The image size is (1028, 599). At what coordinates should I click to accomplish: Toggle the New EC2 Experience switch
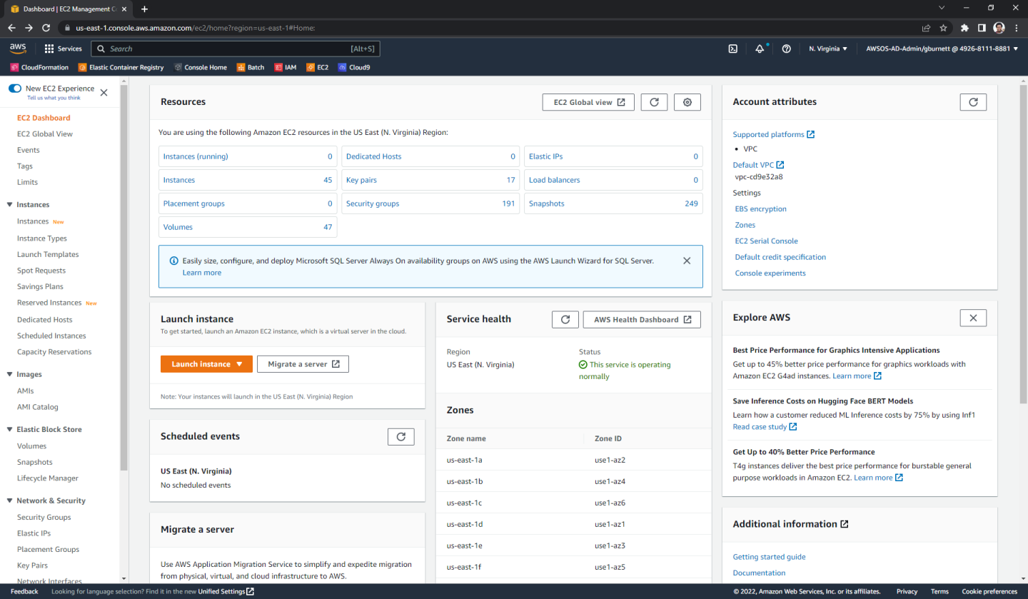click(15, 89)
